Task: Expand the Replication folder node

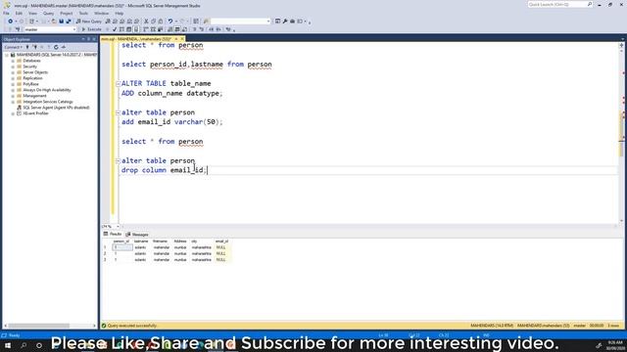Action: coord(13,78)
